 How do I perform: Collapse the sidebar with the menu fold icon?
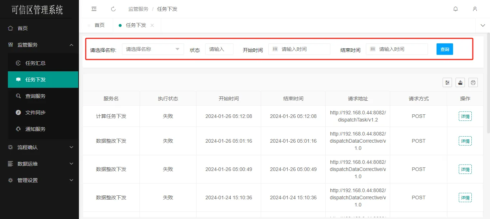tap(94, 9)
